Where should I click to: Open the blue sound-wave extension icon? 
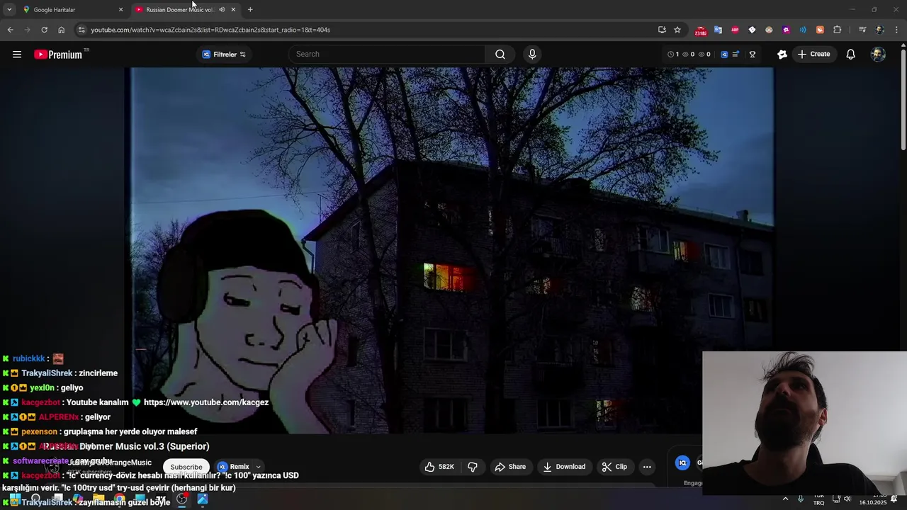click(x=803, y=30)
